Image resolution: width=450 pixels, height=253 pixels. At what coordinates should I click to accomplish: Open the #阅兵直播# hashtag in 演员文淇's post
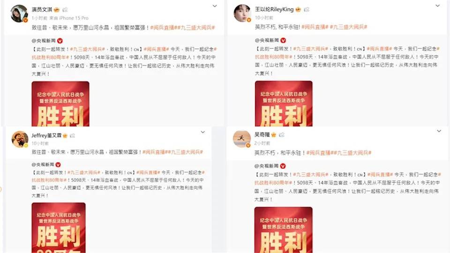[x=163, y=28]
